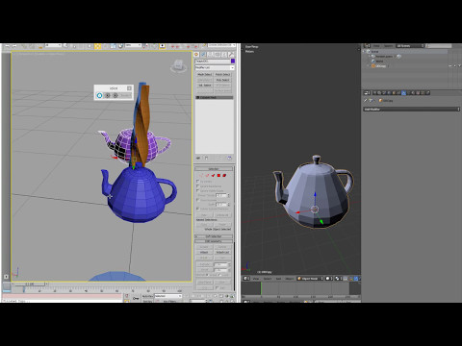Open the View menu in Blender's outliner
The height and width of the screenshot is (346, 462).
click(x=376, y=46)
